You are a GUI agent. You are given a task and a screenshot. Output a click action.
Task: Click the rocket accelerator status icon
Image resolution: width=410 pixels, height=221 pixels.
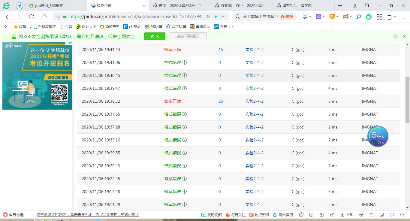[332, 215]
